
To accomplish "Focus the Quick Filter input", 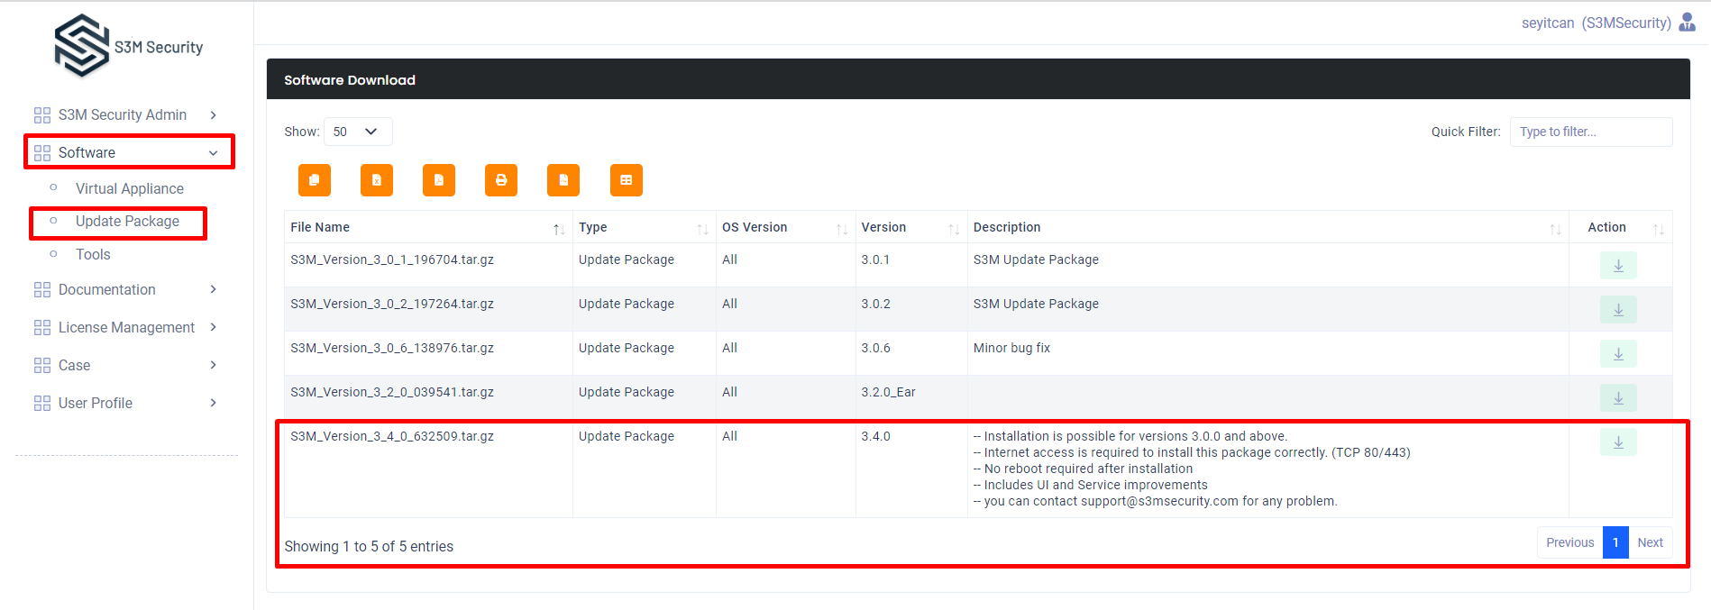I will click(1591, 132).
